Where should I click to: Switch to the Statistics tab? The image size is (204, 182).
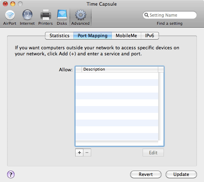pyautogui.click(x=60, y=35)
